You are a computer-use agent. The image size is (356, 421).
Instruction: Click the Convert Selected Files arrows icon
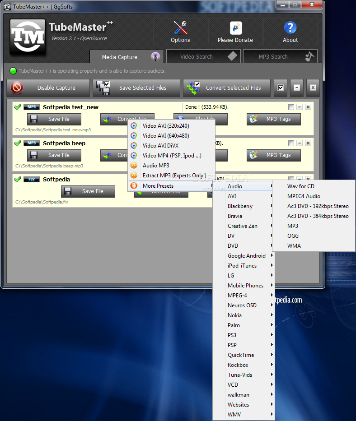[x=194, y=88]
